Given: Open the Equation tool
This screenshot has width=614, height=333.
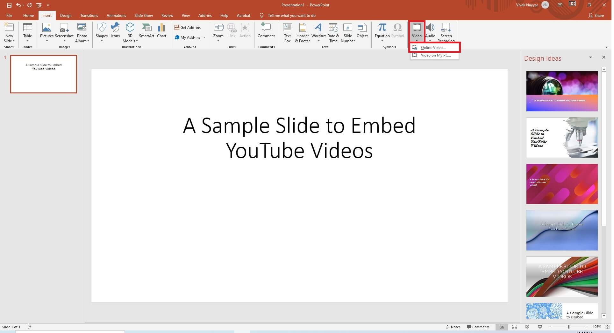Looking at the screenshot, I should coord(382,33).
